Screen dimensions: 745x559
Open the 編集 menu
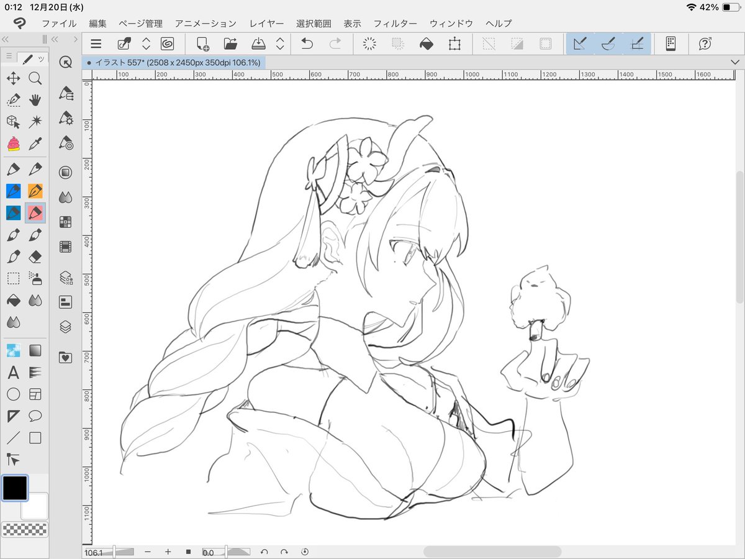pyautogui.click(x=97, y=23)
